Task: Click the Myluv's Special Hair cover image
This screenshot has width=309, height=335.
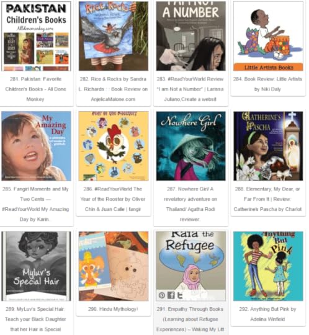Action: [36, 266]
